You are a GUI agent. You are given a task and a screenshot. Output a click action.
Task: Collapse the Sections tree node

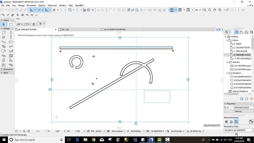[227, 62]
